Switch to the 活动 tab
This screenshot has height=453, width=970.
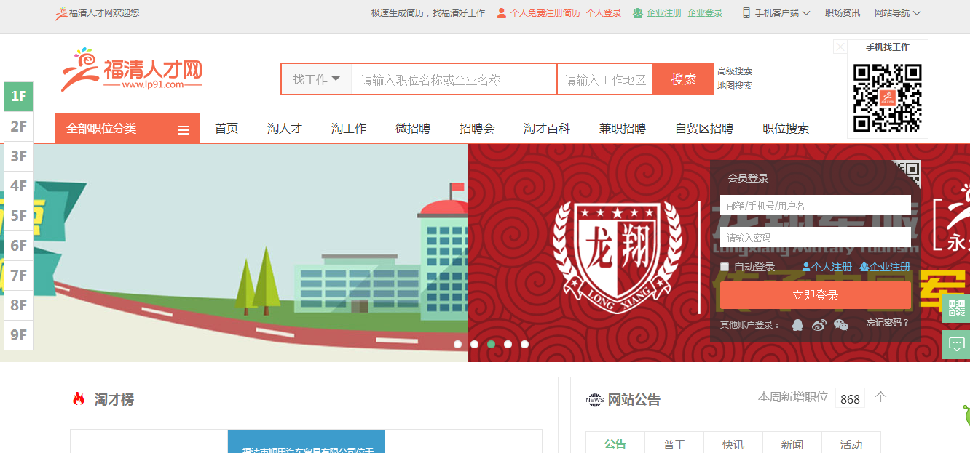851,444
